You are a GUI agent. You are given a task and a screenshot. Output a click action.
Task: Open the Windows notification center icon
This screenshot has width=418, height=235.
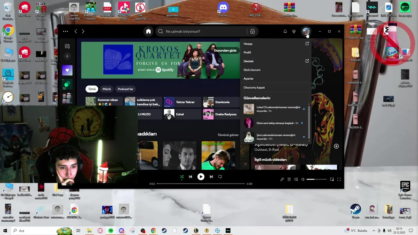411,231
